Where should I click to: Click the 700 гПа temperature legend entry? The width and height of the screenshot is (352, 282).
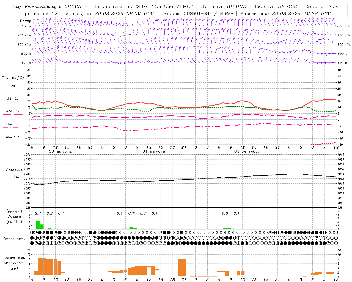pos(13,124)
